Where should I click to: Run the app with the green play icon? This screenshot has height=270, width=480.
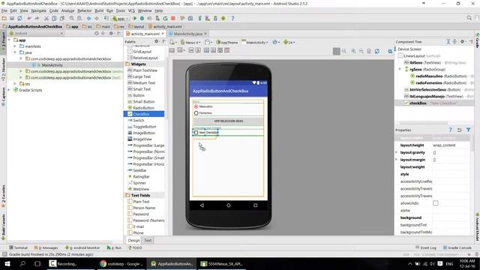click(x=135, y=18)
